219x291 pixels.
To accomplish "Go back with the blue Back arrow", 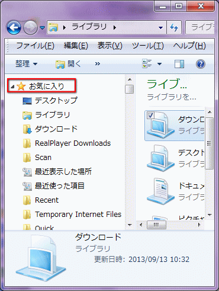I will (x=14, y=27).
